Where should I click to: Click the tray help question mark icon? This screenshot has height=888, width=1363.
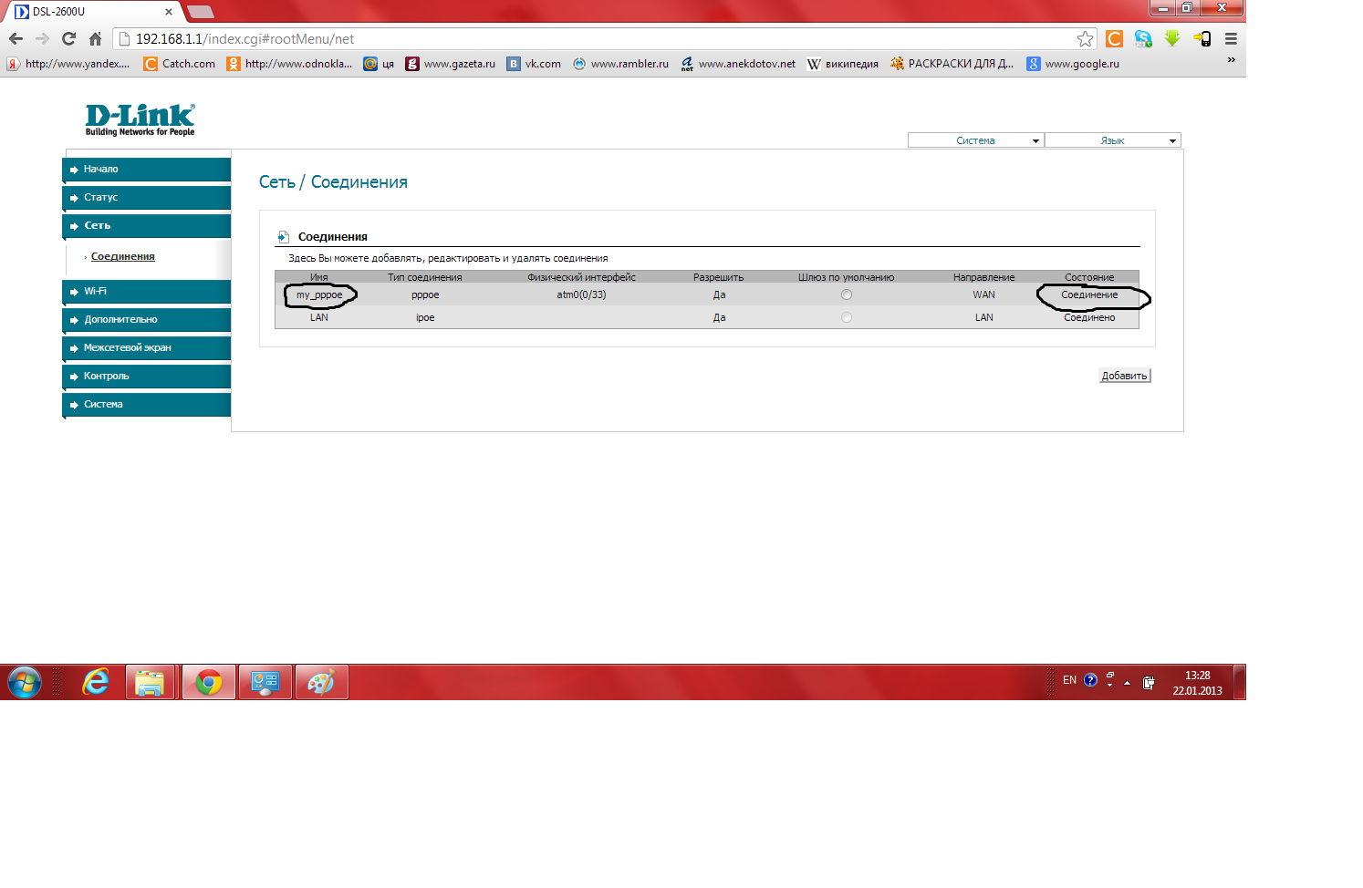[1090, 680]
